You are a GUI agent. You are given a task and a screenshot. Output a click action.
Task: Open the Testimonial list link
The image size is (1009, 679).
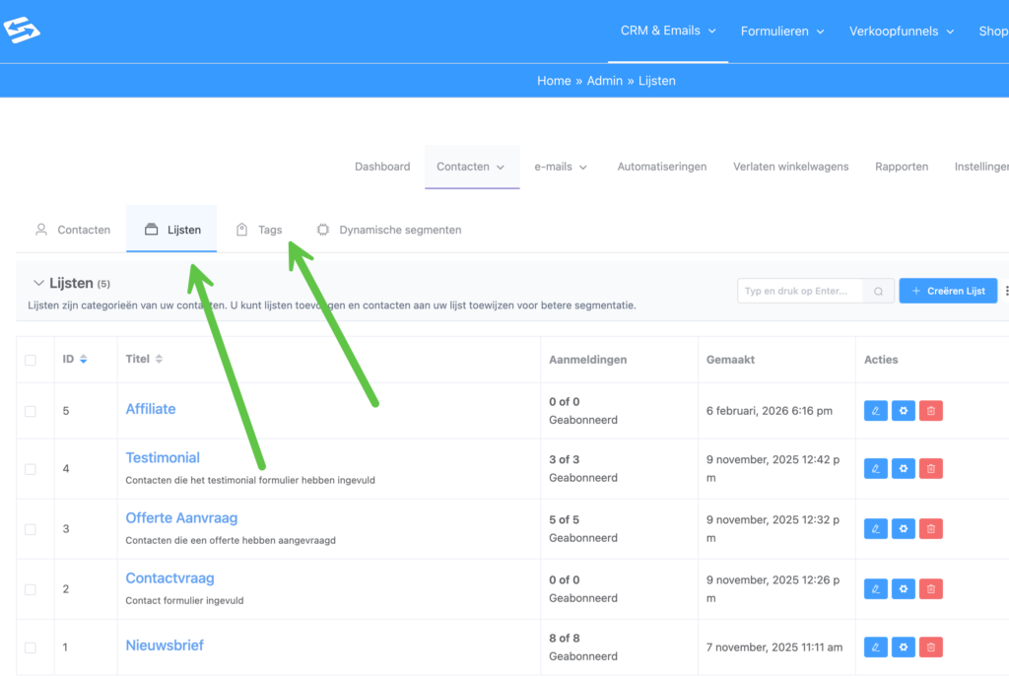pyautogui.click(x=163, y=458)
